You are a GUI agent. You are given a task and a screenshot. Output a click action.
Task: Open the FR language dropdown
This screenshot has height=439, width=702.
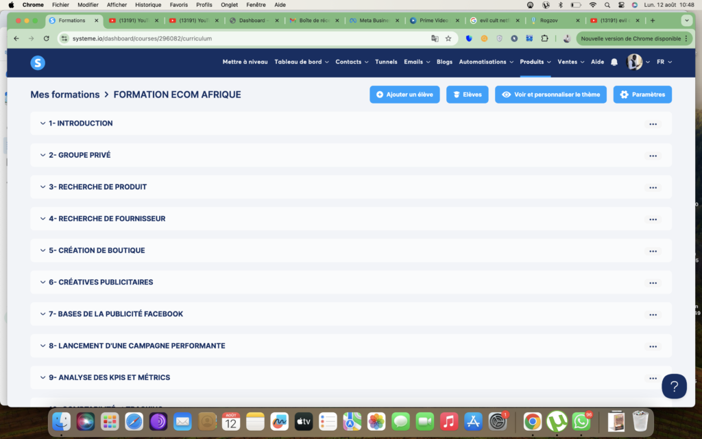point(664,62)
